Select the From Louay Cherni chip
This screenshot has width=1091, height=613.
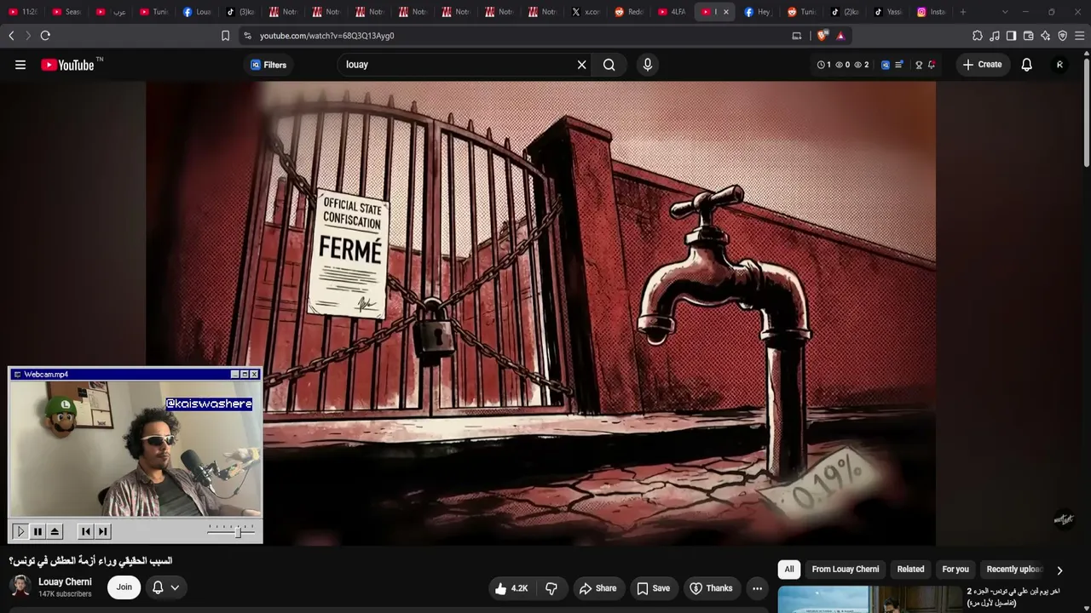coord(846,570)
